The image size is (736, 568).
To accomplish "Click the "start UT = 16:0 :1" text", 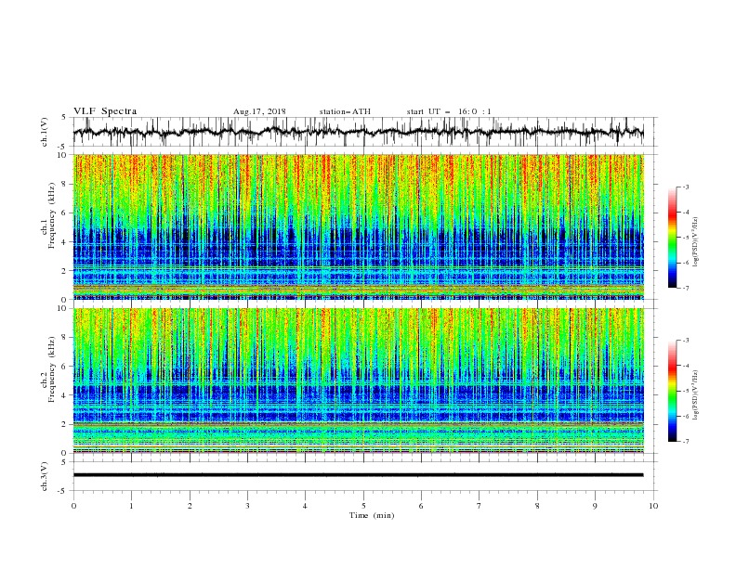I will point(449,111).
